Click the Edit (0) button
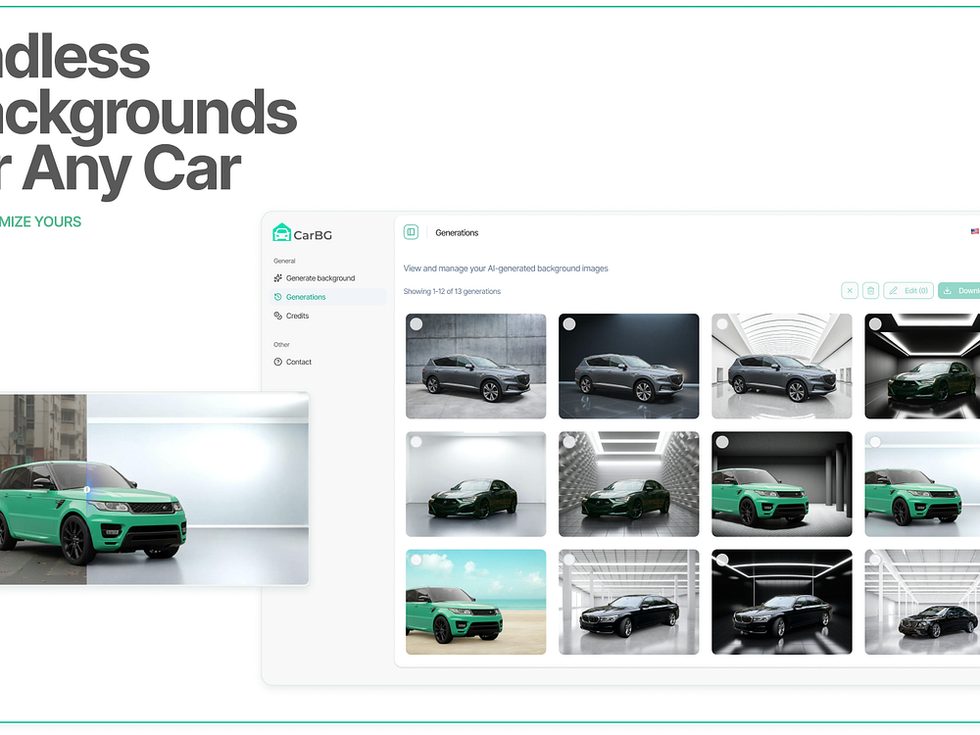Screen dimensions: 980x735 tap(908, 291)
